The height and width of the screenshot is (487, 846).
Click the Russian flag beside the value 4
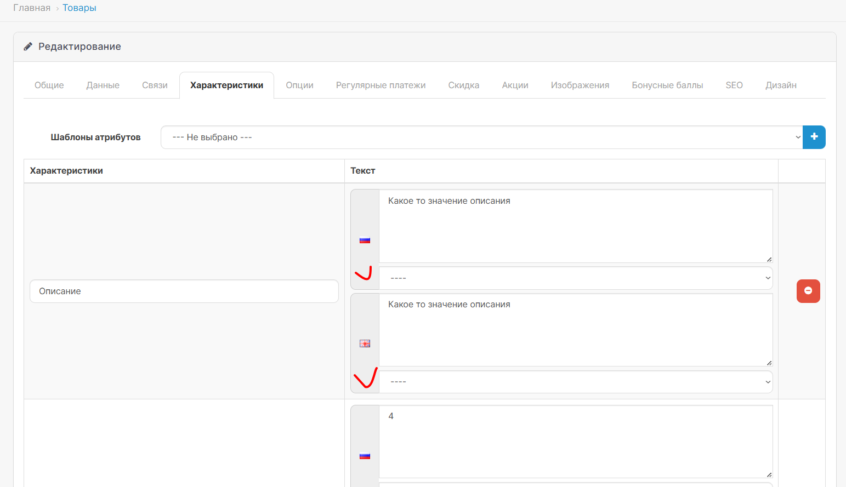(365, 456)
